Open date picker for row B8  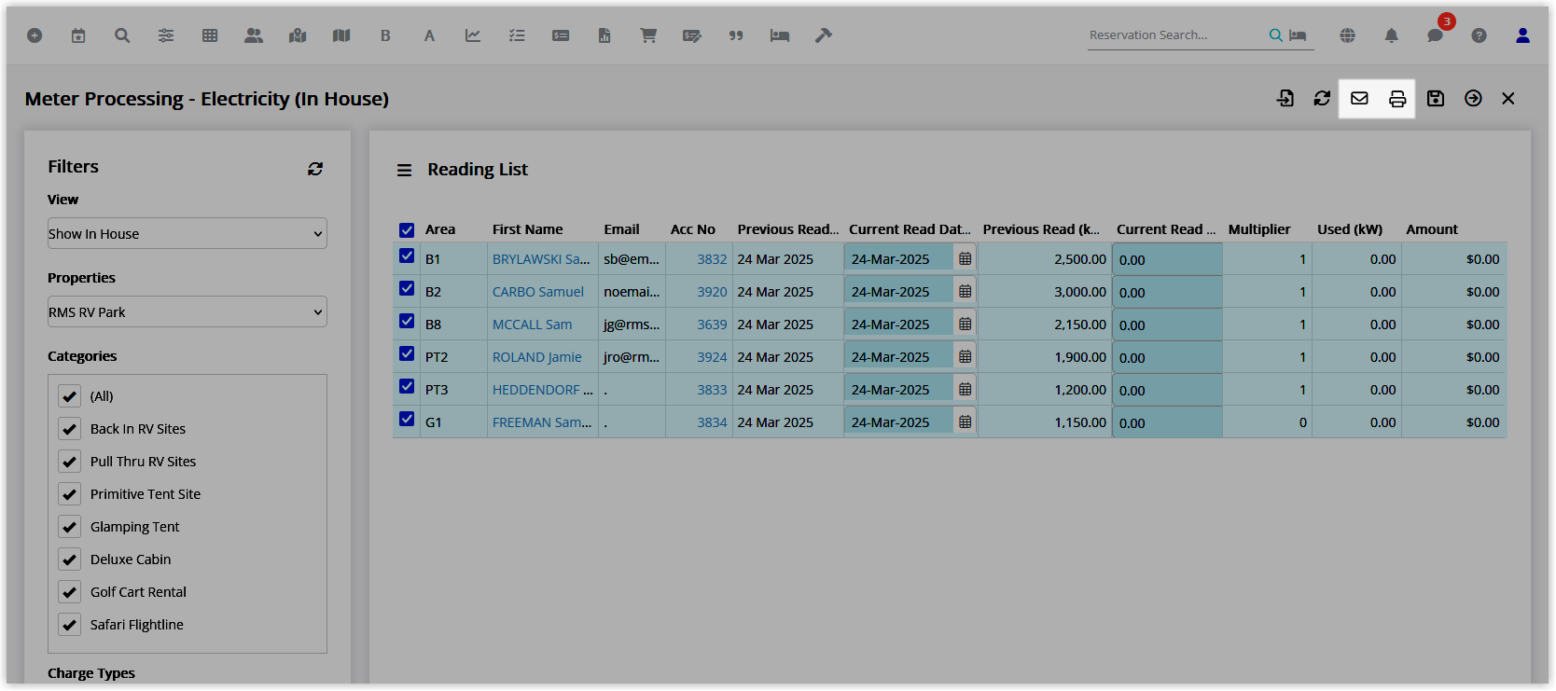966,324
